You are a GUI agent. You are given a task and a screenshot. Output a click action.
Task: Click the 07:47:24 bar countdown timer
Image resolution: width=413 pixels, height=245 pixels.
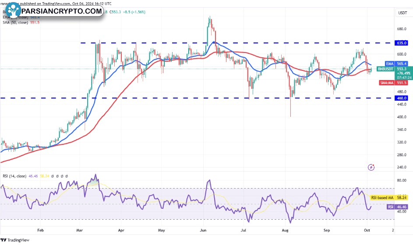404,77
